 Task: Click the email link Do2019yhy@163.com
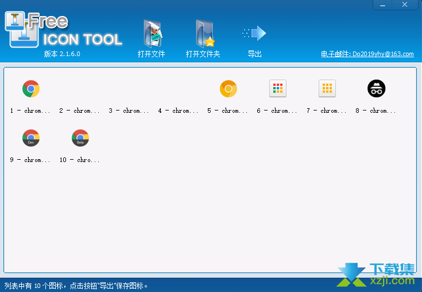click(367, 54)
